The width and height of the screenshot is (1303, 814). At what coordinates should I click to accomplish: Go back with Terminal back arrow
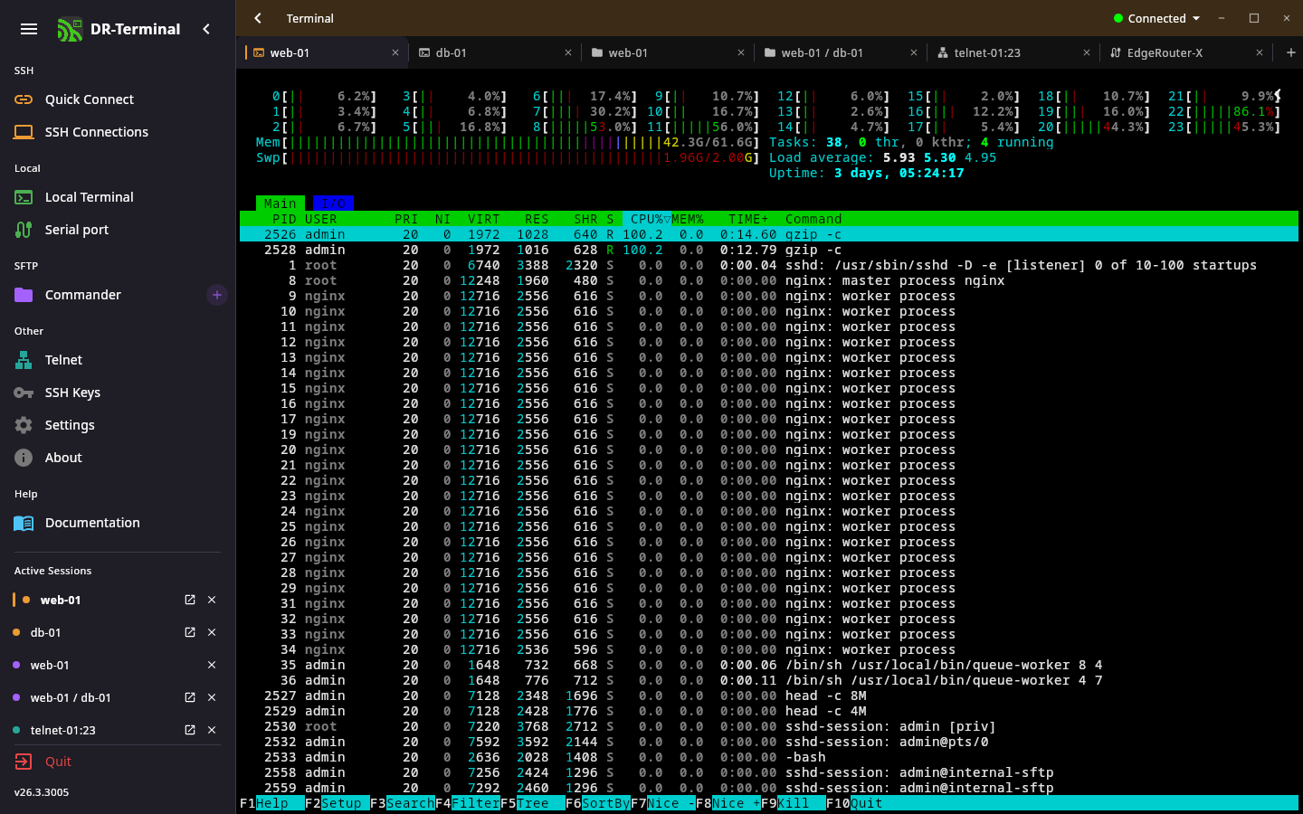coord(258,18)
